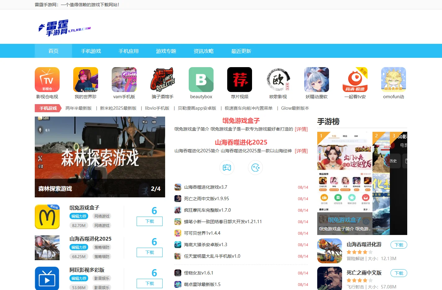Open the Liar's Roulette 骗子酒馆手 icon
Viewport: 442px width, 290px height.
pos(163,80)
